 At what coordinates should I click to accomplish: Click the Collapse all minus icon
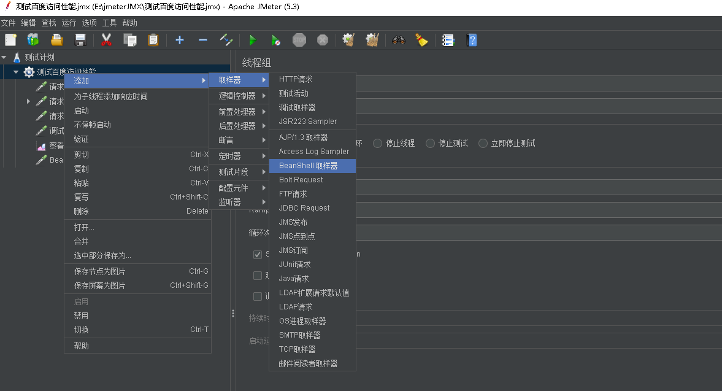(202, 40)
